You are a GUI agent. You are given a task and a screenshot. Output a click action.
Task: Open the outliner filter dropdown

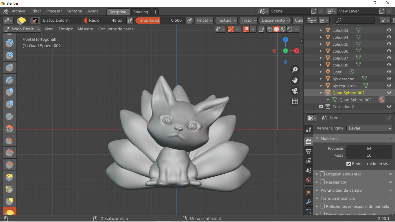(385, 20)
